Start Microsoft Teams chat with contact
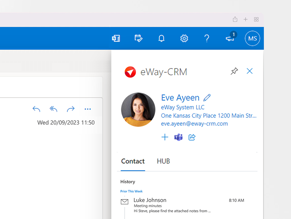 click(x=178, y=137)
